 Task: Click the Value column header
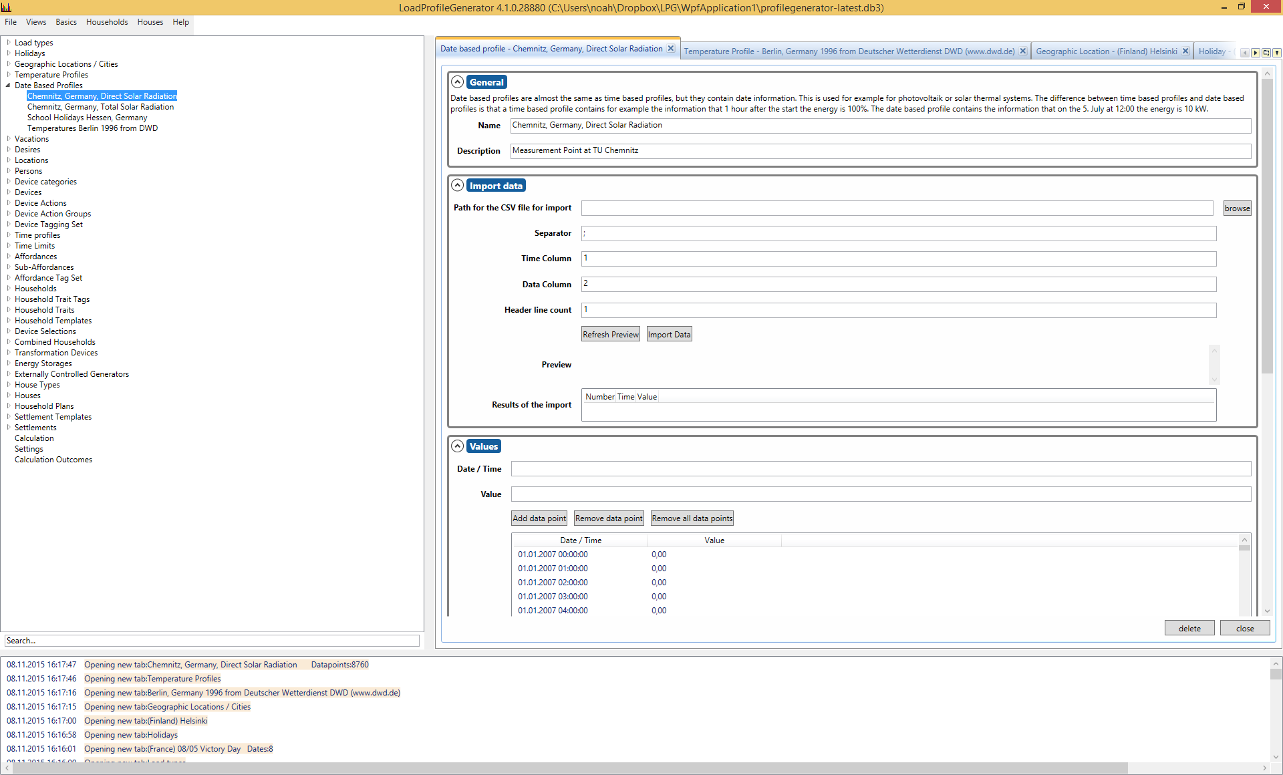(714, 540)
